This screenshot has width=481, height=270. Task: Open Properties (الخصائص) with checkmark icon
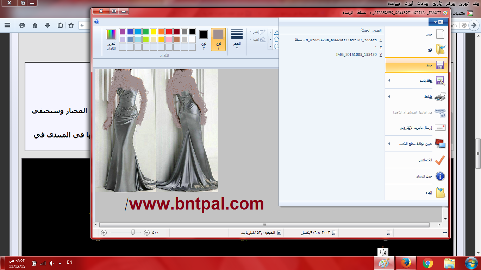pyautogui.click(x=416, y=160)
